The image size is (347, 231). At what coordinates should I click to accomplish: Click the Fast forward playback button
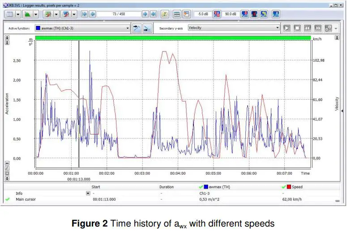tap(318, 28)
